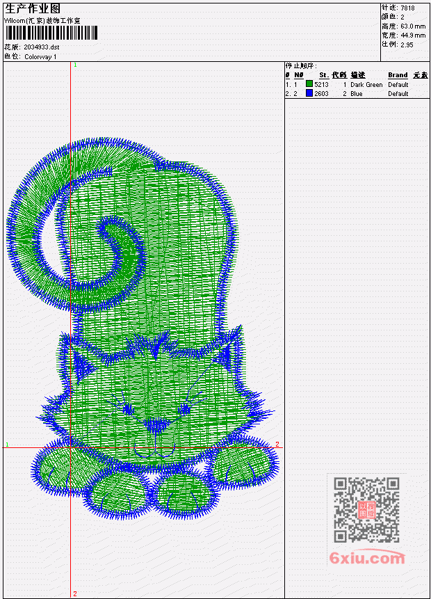Click the '代码' column header
The width and height of the screenshot is (431, 599).
339,75
